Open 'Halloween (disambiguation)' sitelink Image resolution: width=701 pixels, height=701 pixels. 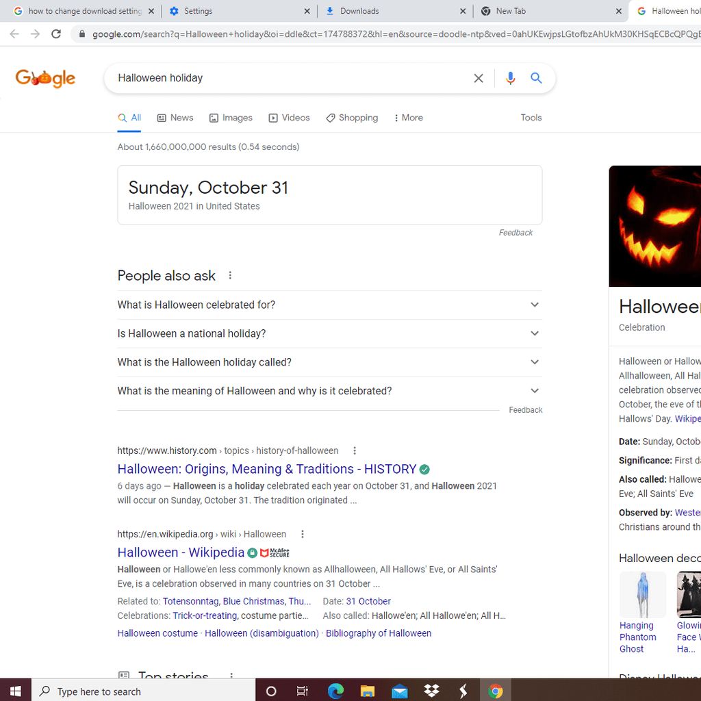coord(262,633)
